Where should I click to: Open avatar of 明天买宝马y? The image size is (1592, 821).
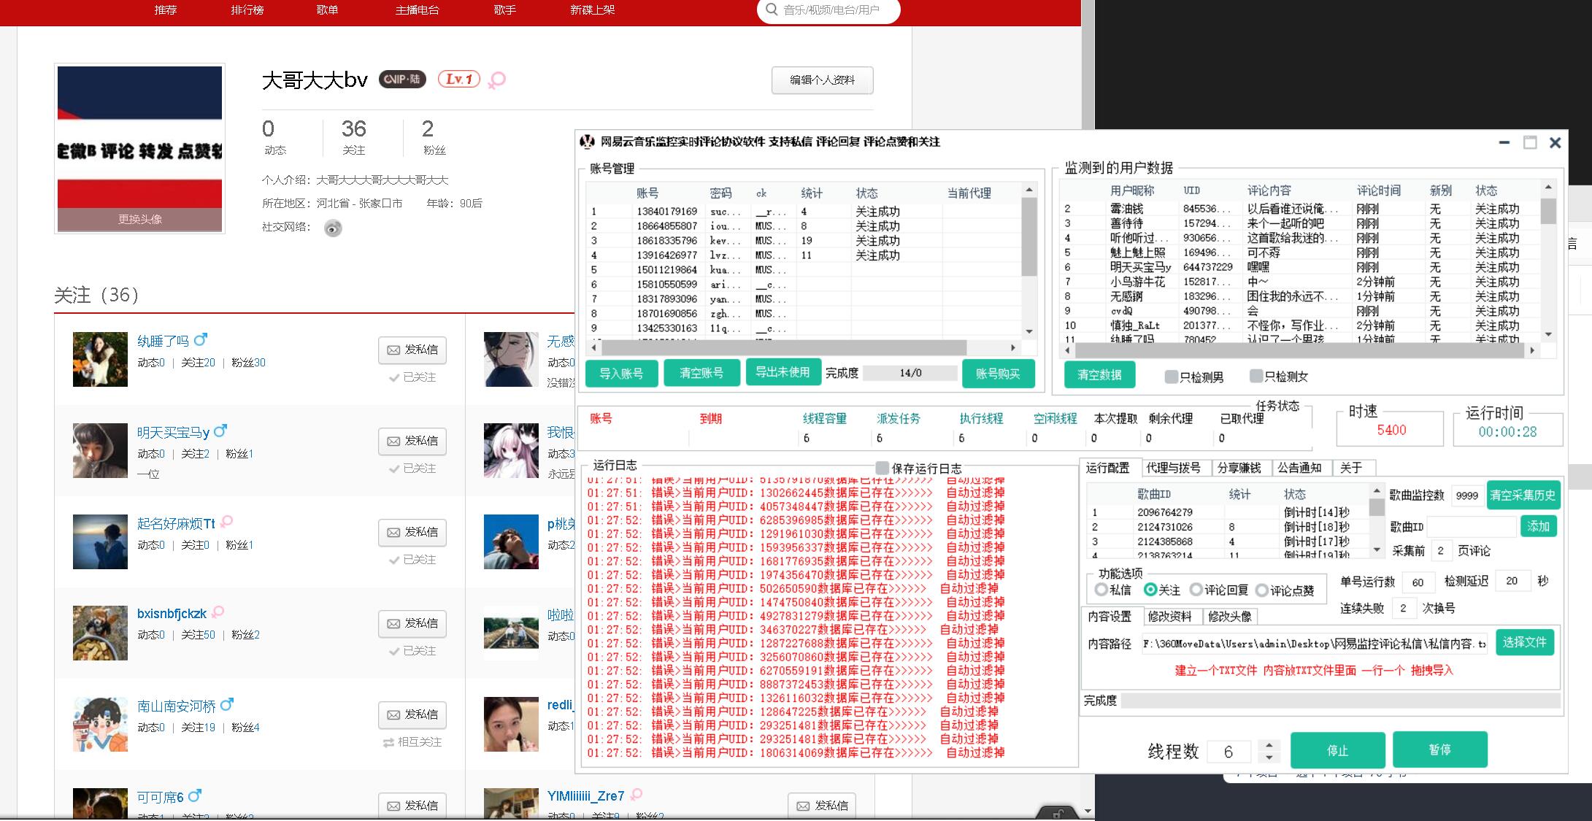click(100, 450)
